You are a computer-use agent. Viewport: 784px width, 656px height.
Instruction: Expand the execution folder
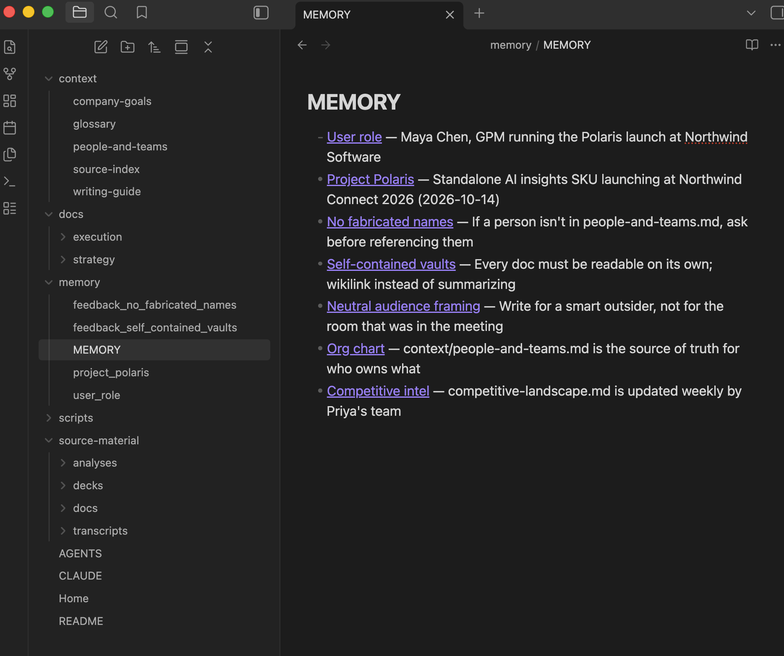tap(63, 237)
